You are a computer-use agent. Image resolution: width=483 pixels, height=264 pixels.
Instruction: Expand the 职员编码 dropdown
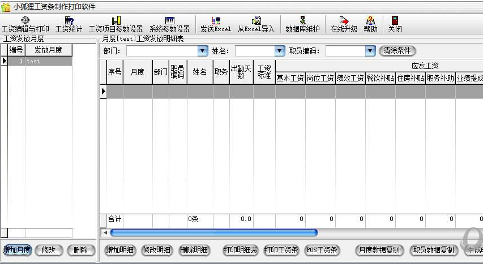[x=370, y=51]
